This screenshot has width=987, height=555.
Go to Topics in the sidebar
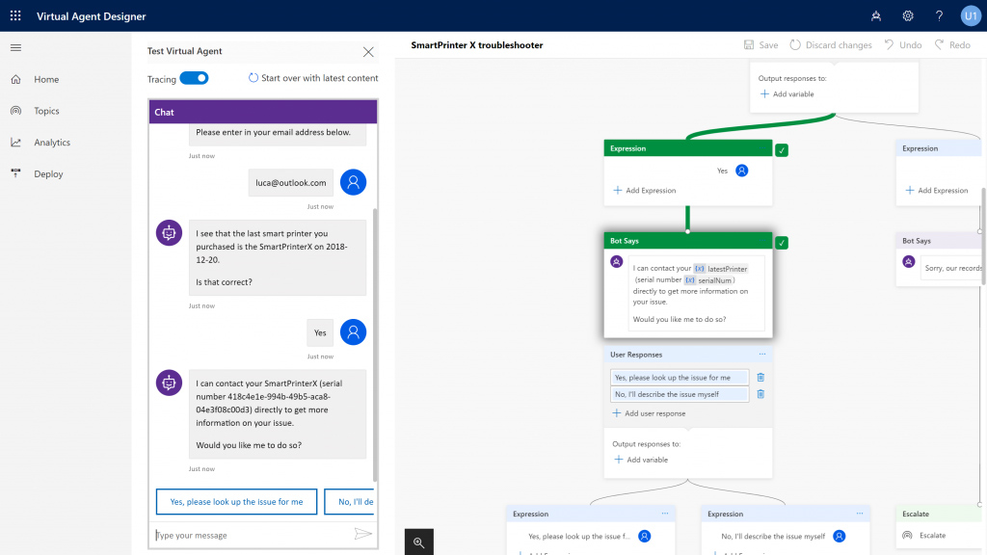[46, 111]
